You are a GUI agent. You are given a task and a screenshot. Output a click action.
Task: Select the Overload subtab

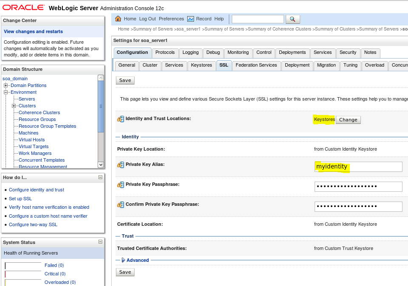(x=374, y=65)
